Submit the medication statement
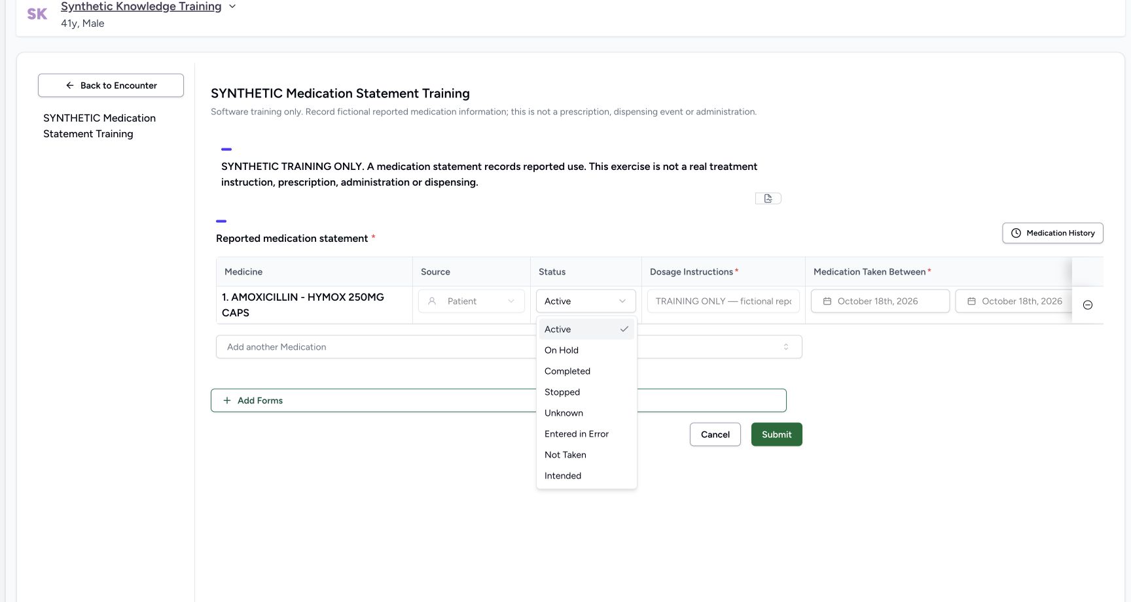This screenshot has width=1131, height=602. point(777,435)
